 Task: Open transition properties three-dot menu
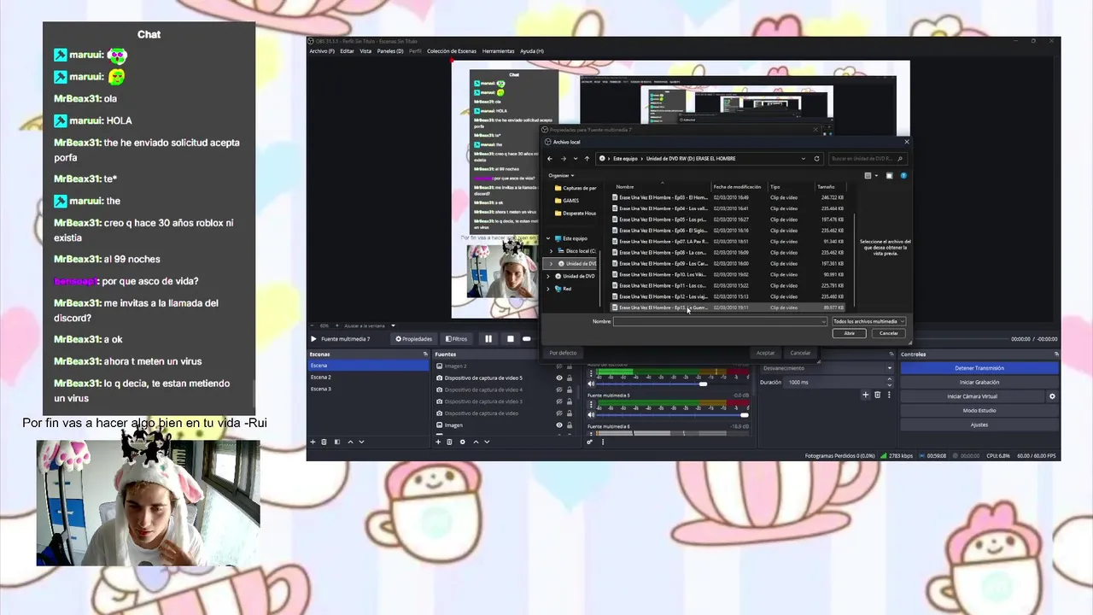pos(889,395)
